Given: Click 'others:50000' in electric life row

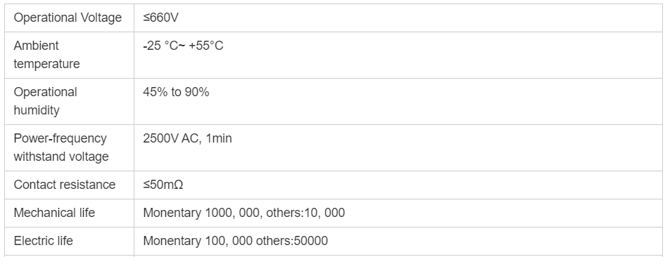Looking at the screenshot, I should [292, 241].
